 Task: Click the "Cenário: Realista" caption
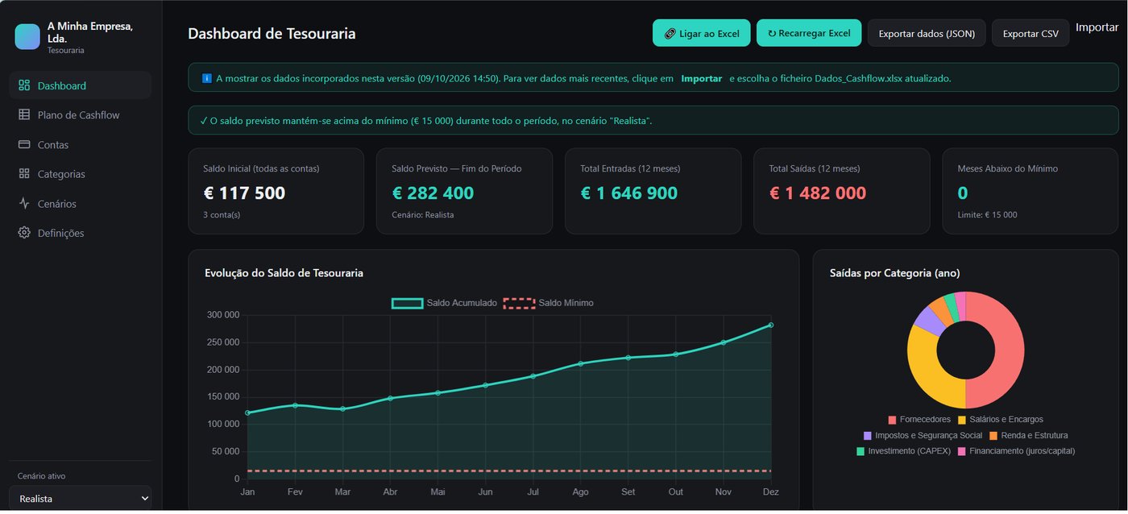point(423,215)
